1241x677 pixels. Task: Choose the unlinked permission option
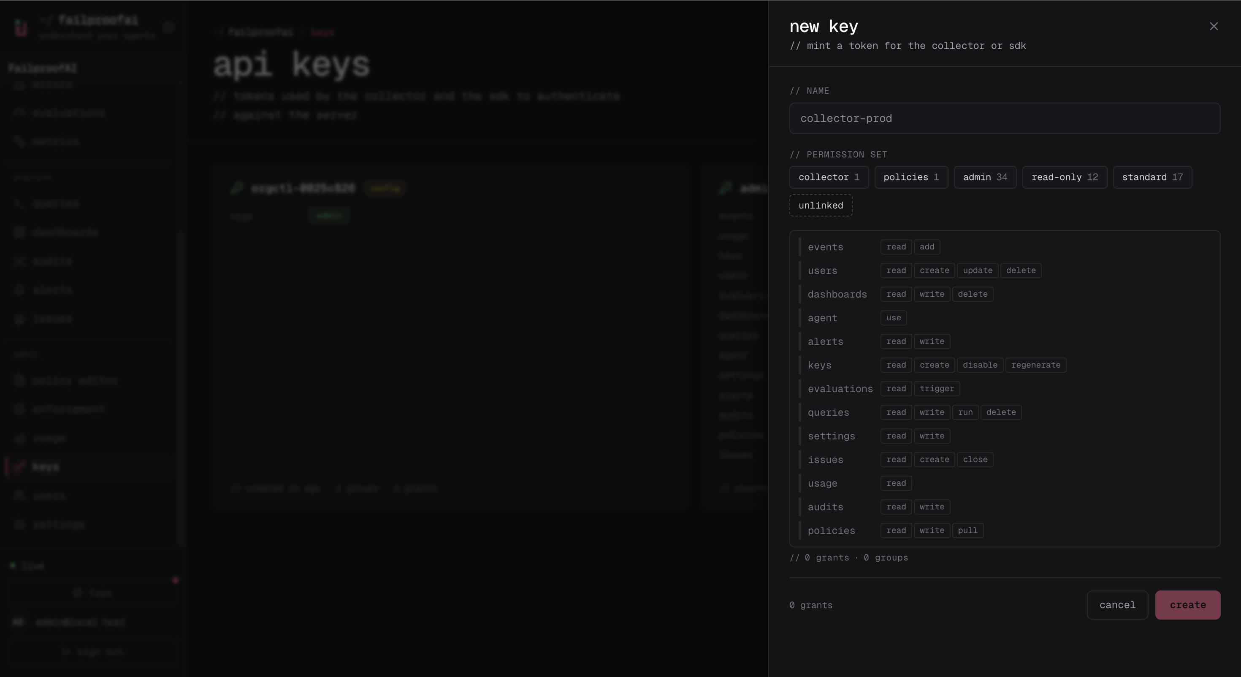coord(821,206)
